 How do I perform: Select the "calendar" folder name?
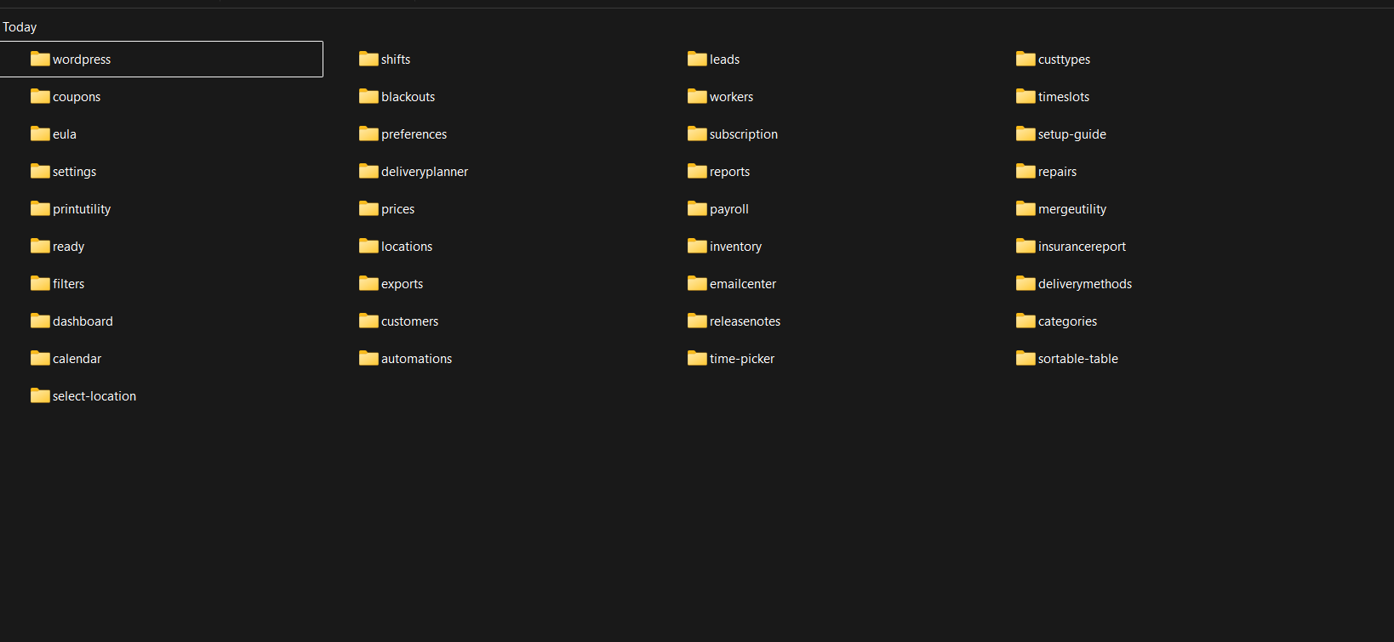[x=77, y=359]
